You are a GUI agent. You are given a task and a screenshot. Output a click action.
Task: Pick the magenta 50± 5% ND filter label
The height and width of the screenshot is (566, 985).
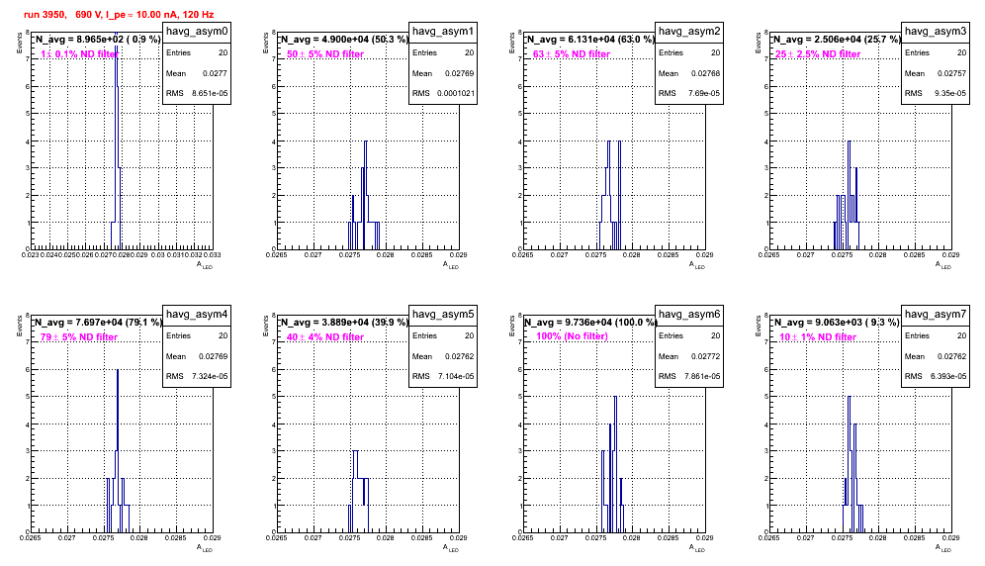coord(325,54)
